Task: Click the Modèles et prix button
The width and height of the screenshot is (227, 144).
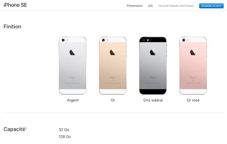Action: 211,6
